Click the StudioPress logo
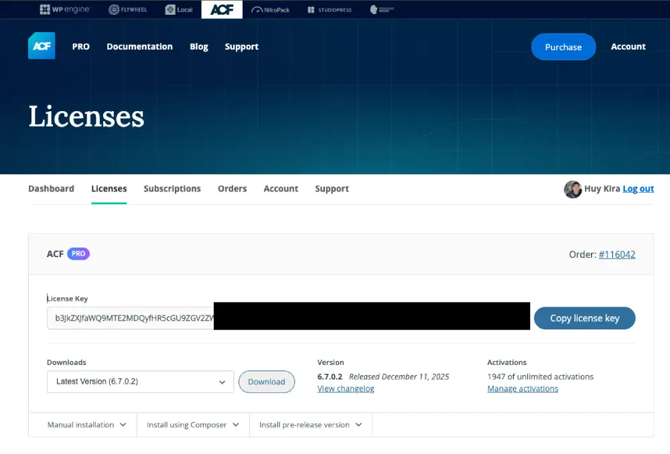This screenshot has height=454, width=670. pos(330,9)
